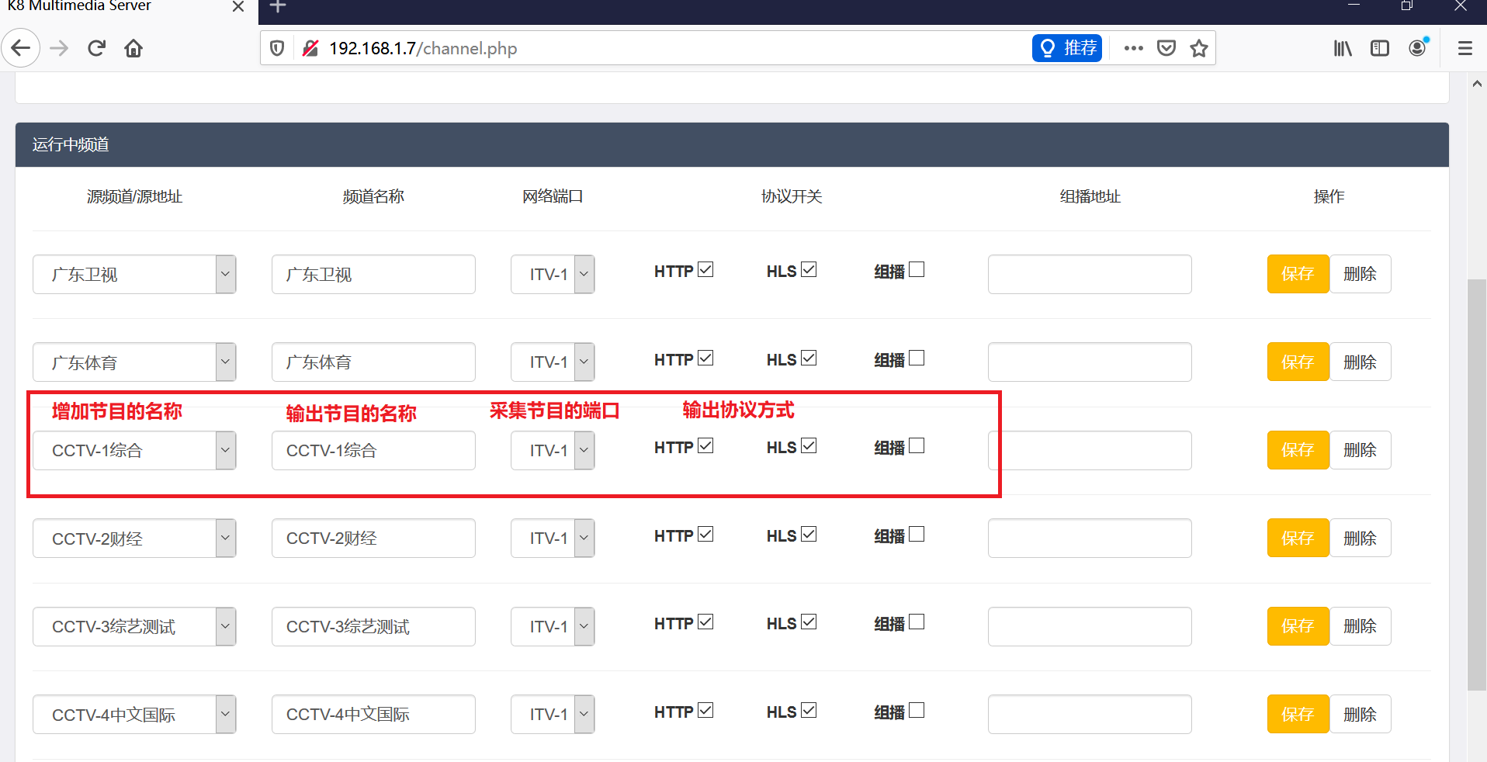Screen dimensions: 1487x762
Task: Edit the 广东卫视 channel name field
Action: [373, 275]
